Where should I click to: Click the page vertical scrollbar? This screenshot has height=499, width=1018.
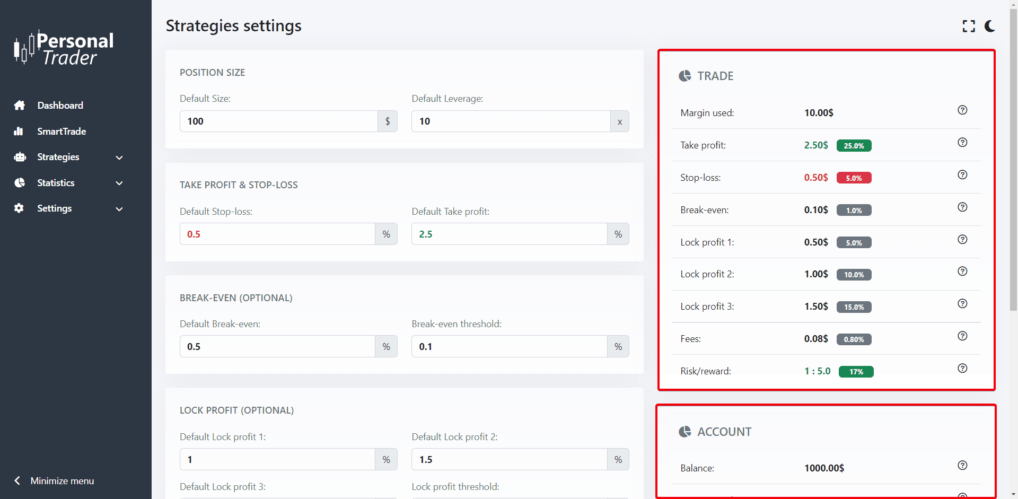coord(1013,159)
